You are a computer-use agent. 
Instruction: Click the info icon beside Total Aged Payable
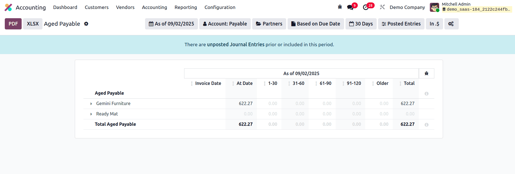(x=426, y=124)
